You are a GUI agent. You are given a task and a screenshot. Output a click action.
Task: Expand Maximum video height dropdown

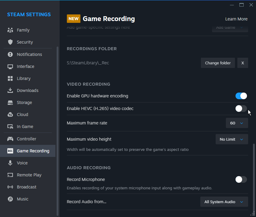click(x=232, y=139)
